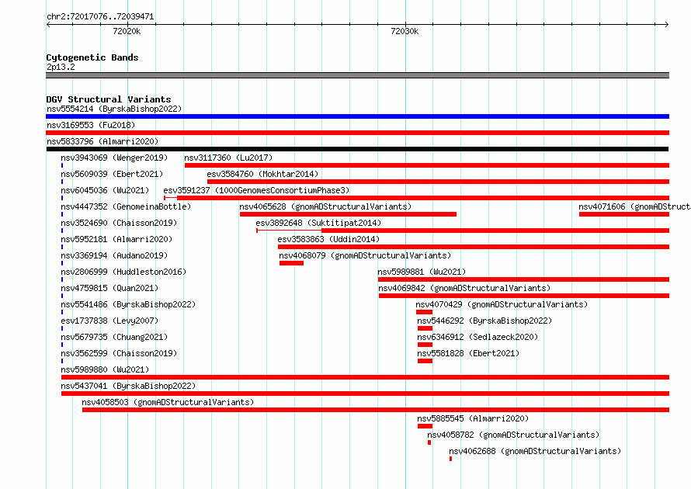Select nsv6346912 (Sedlazeck2020) variant
The image size is (691, 489).
pos(477,337)
